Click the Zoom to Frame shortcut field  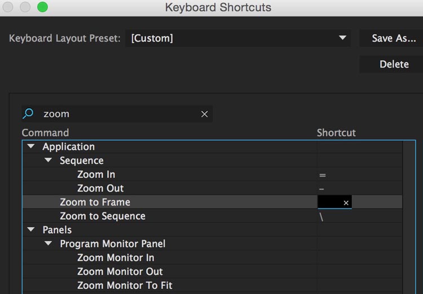[330, 202]
